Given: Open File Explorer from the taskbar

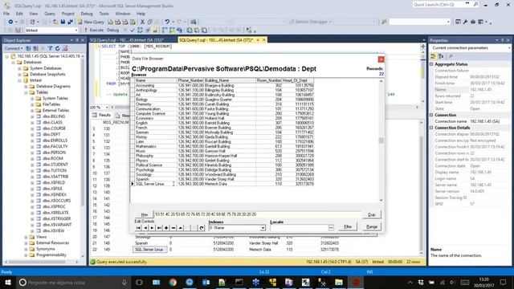Looking at the screenshot, I should click(339, 282).
